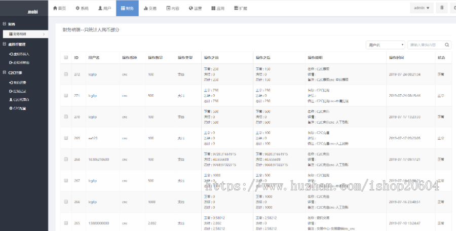
Task: Click the 用户名 column header
Action: point(94,58)
